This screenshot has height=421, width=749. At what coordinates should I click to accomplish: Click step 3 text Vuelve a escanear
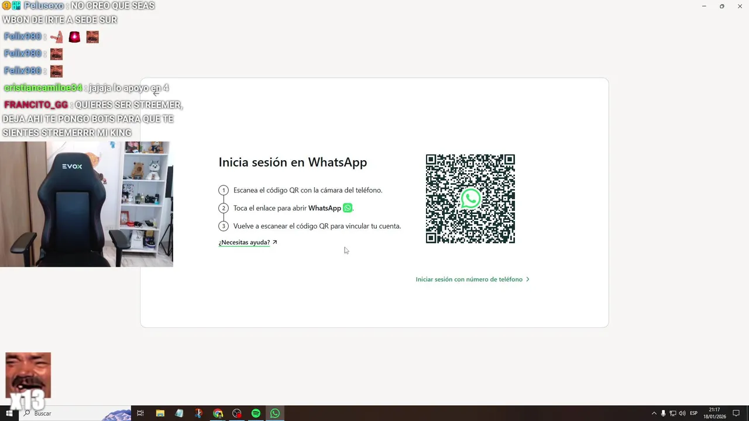[x=317, y=226]
